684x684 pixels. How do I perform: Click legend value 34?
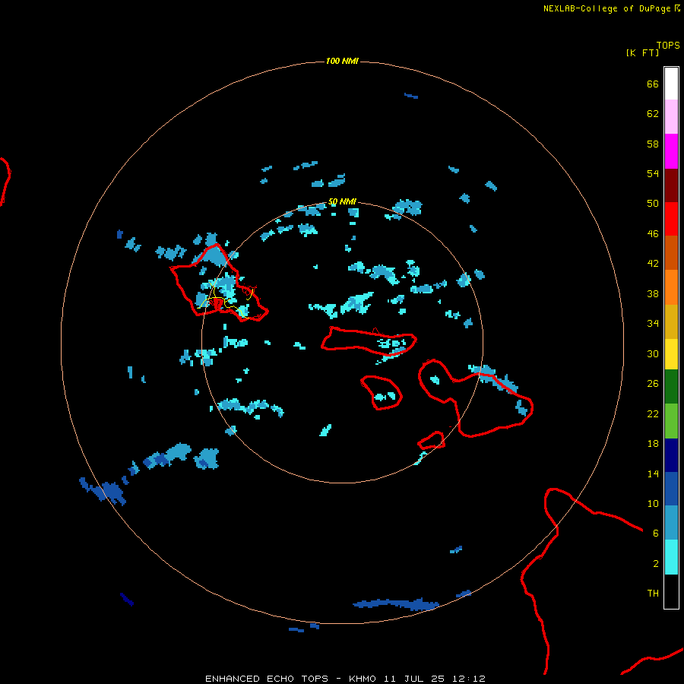pyautogui.click(x=653, y=324)
